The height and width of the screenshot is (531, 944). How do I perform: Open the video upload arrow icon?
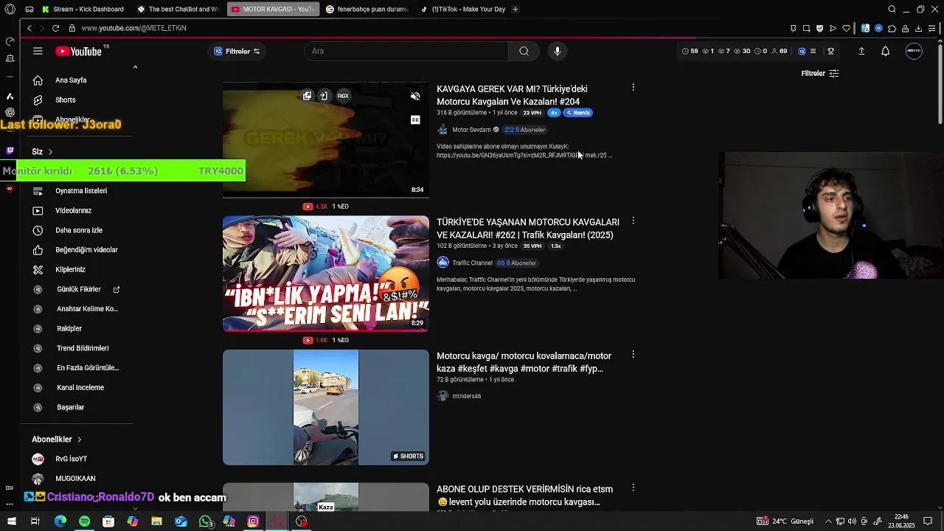point(861,51)
